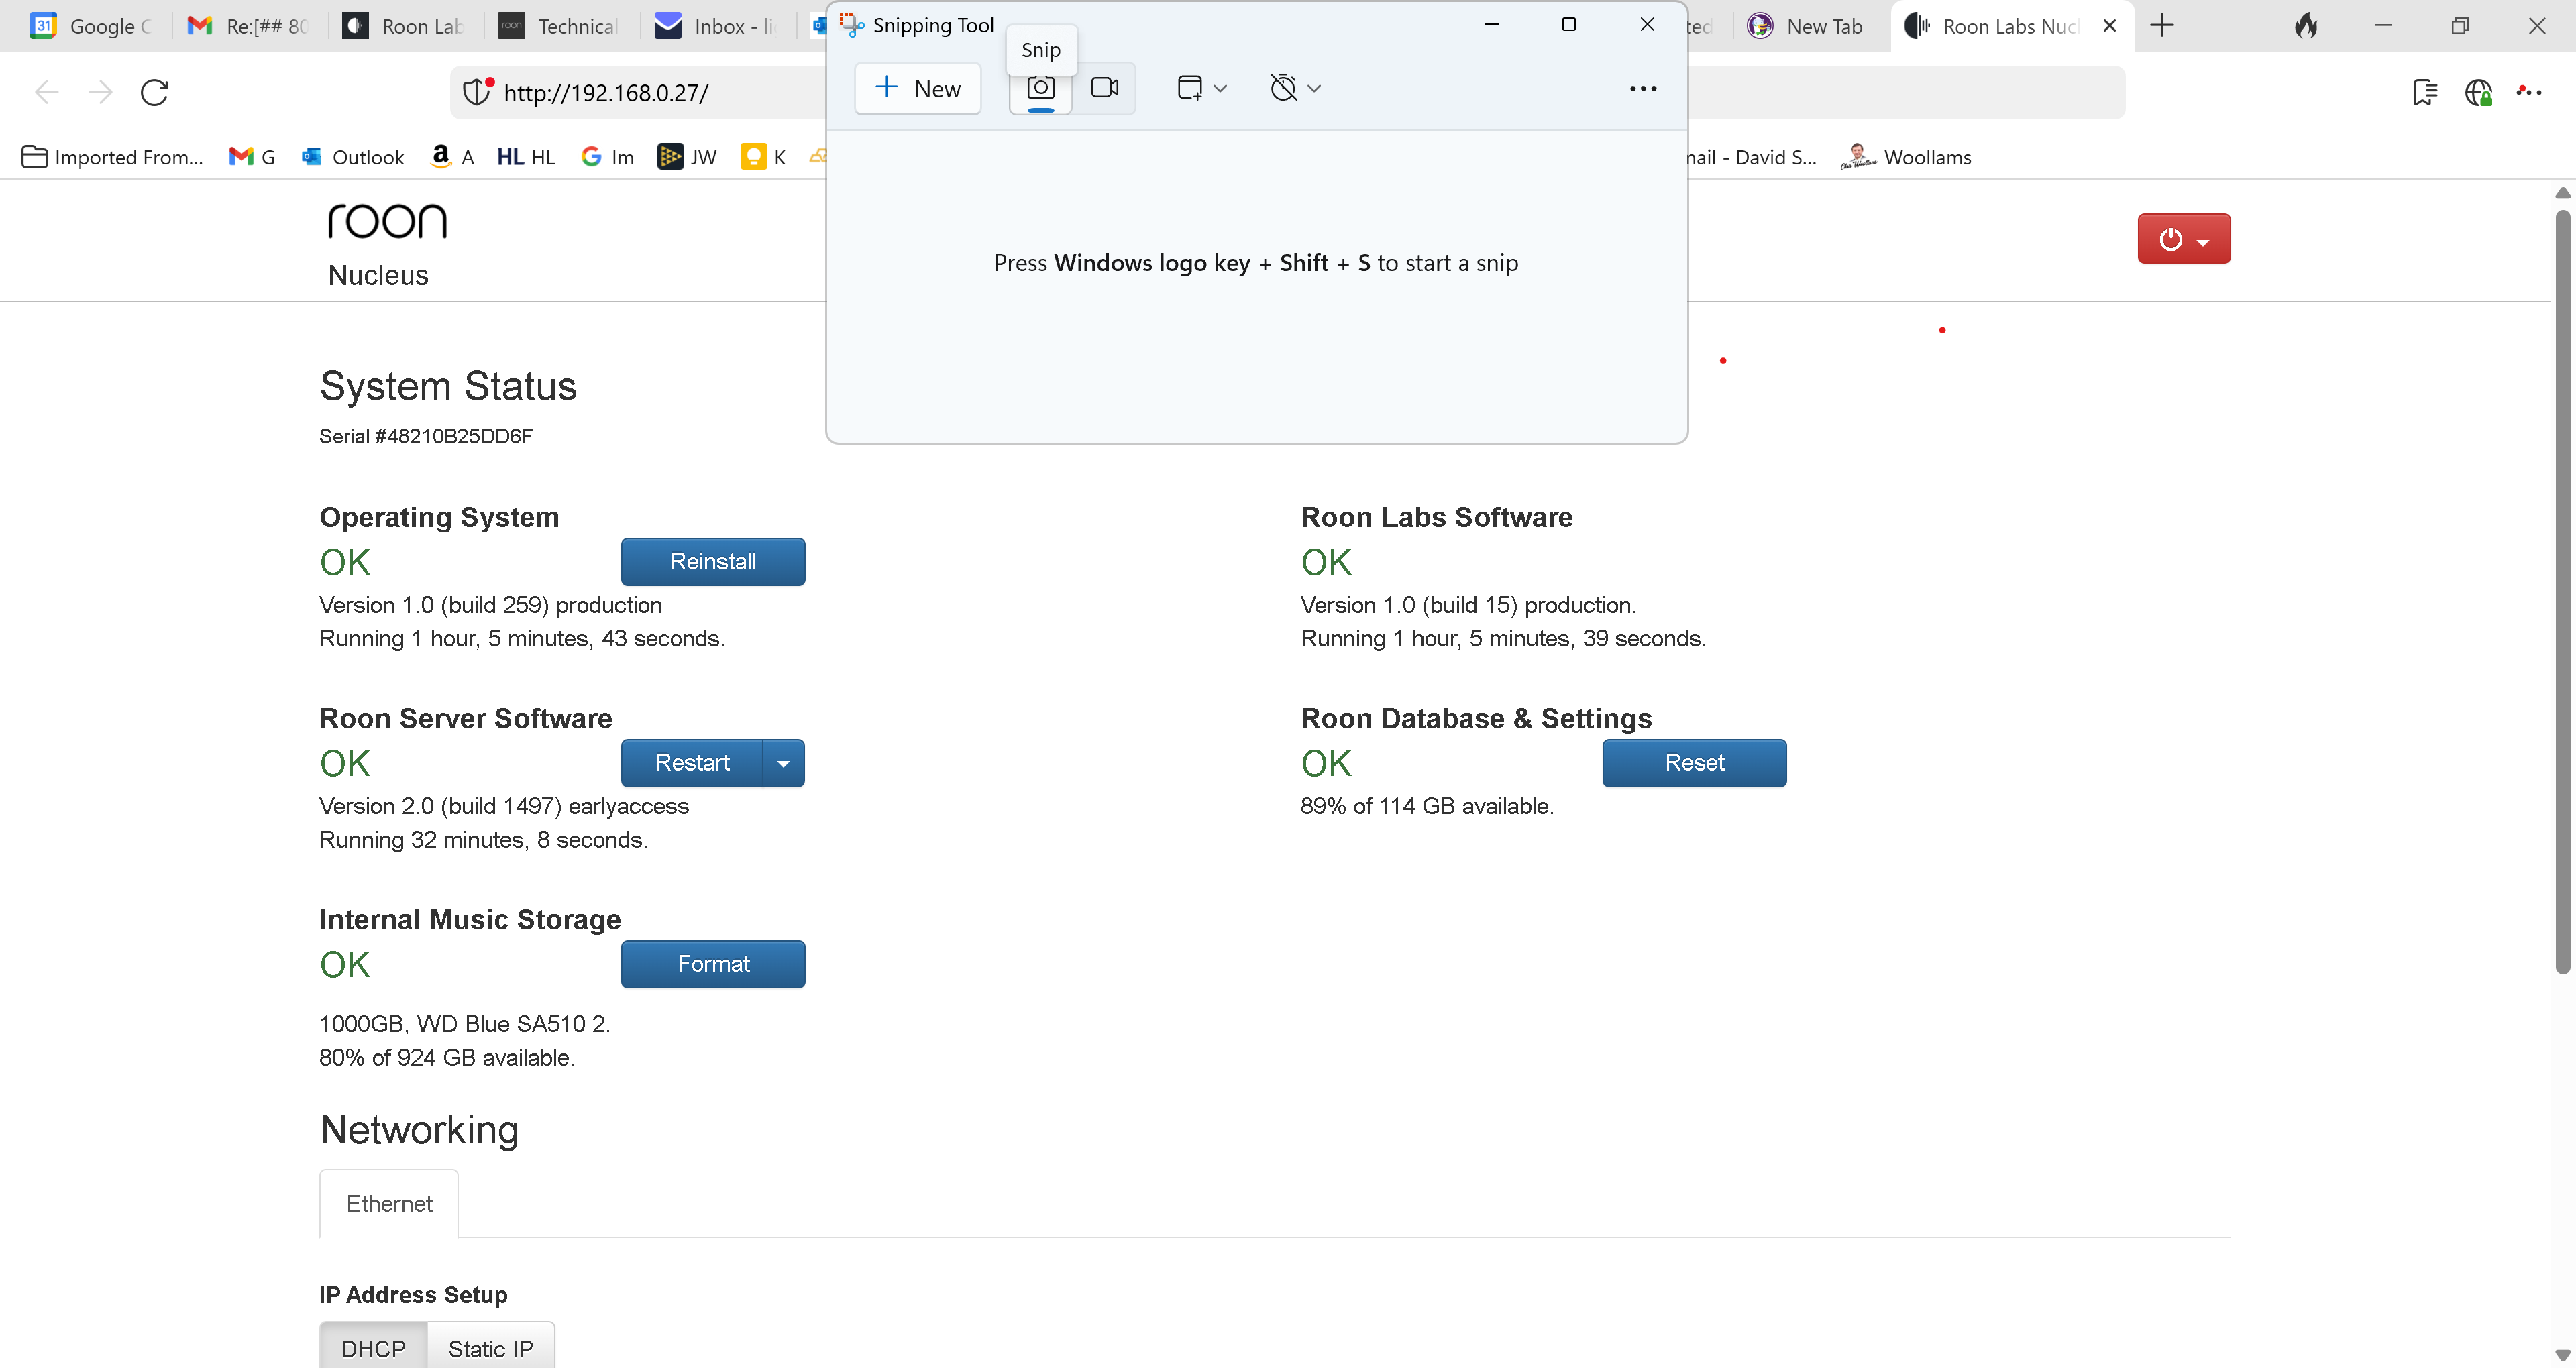
Task: Open the Google Keep K bookmark
Action: coord(763,157)
